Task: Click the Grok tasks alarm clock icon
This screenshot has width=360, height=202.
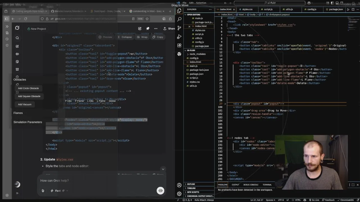Action: (x=17, y=69)
